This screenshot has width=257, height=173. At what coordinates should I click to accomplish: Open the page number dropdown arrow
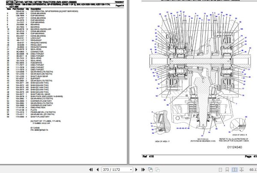coord(131,170)
